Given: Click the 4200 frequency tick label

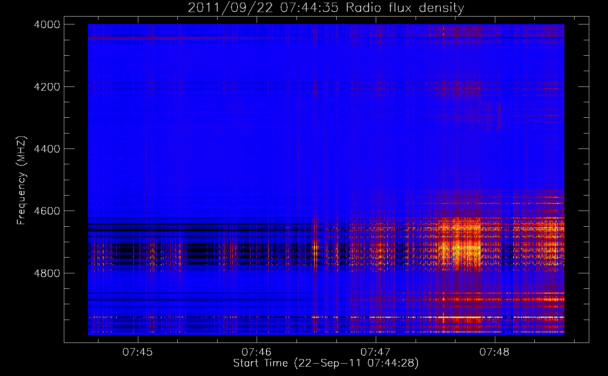Looking at the screenshot, I should (47, 87).
